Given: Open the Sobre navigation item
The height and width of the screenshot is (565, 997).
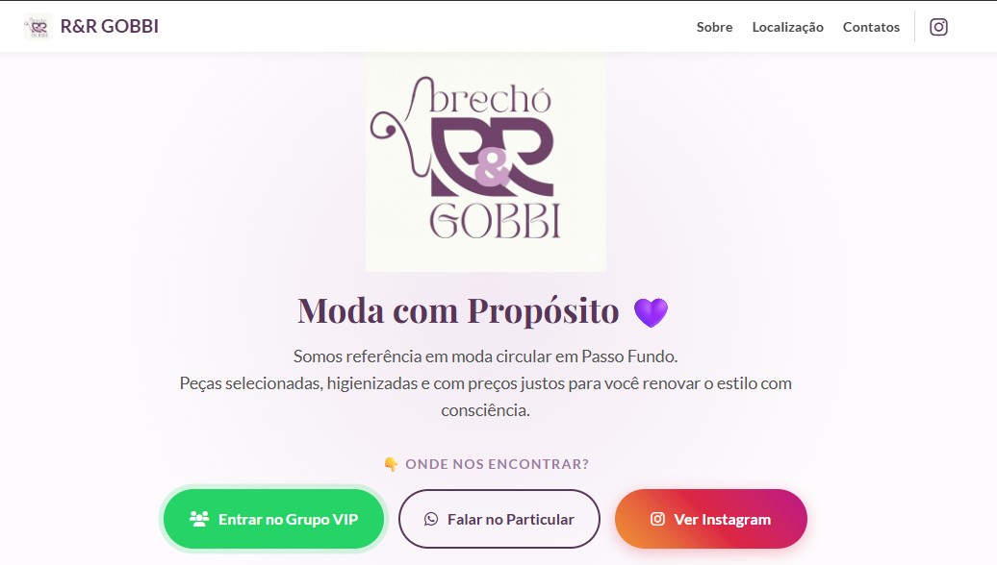Looking at the screenshot, I should 714,27.
